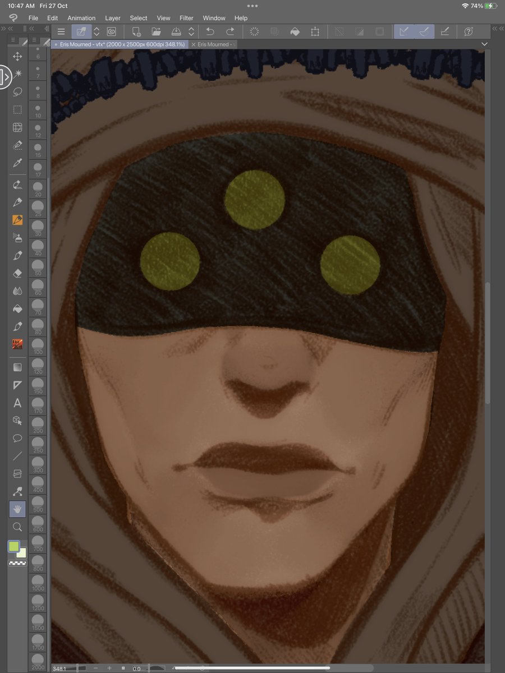Select the Eraser tool

(x=17, y=273)
